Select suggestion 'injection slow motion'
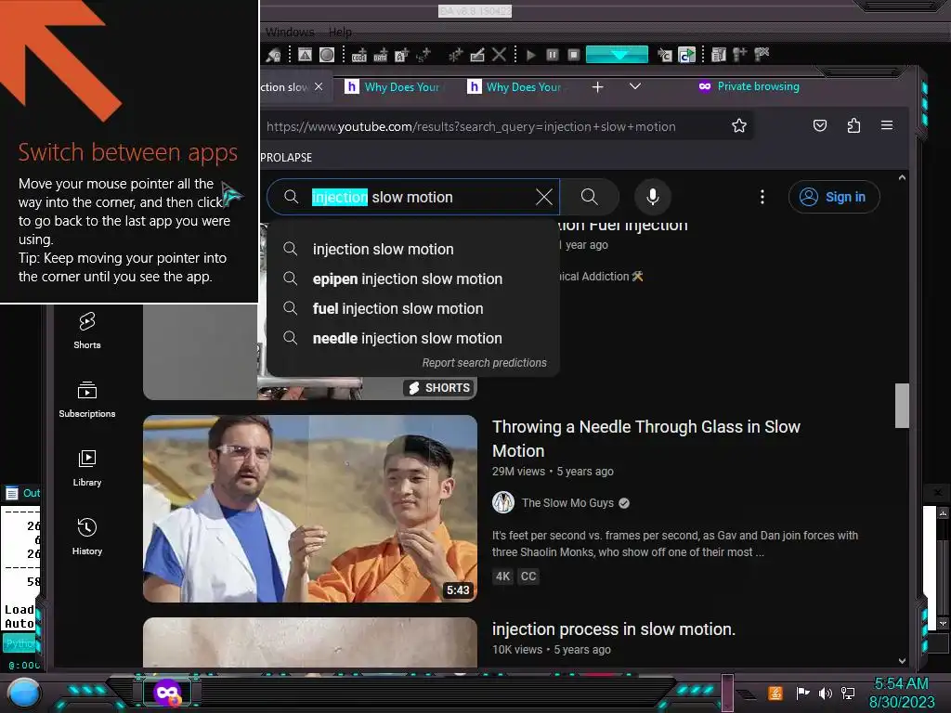This screenshot has height=713, width=951. pos(413,249)
